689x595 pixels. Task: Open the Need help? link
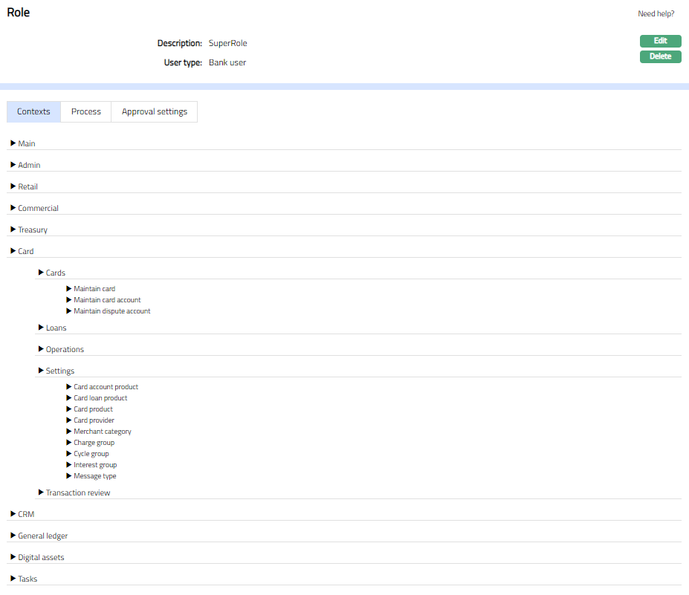pyautogui.click(x=656, y=13)
